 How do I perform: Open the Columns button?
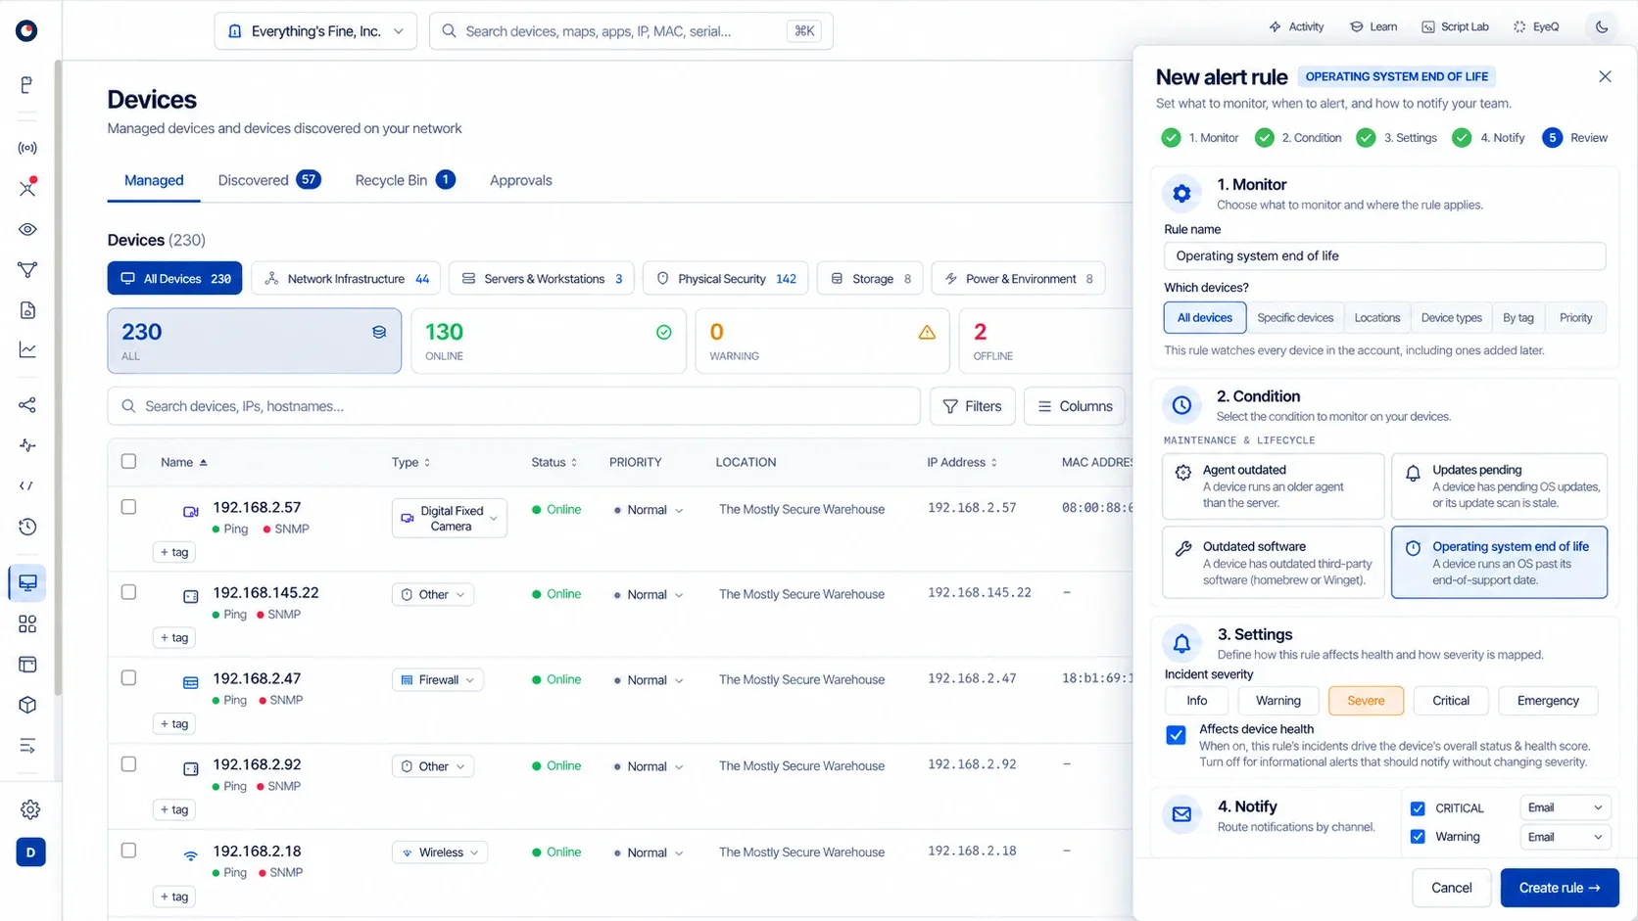tap(1075, 406)
